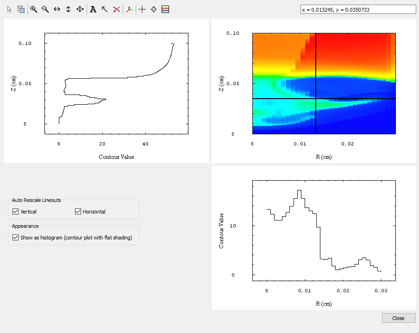Choose the horizontal stretch arrows tool
Screen dimensions: 419x333
click(x=56, y=9)
